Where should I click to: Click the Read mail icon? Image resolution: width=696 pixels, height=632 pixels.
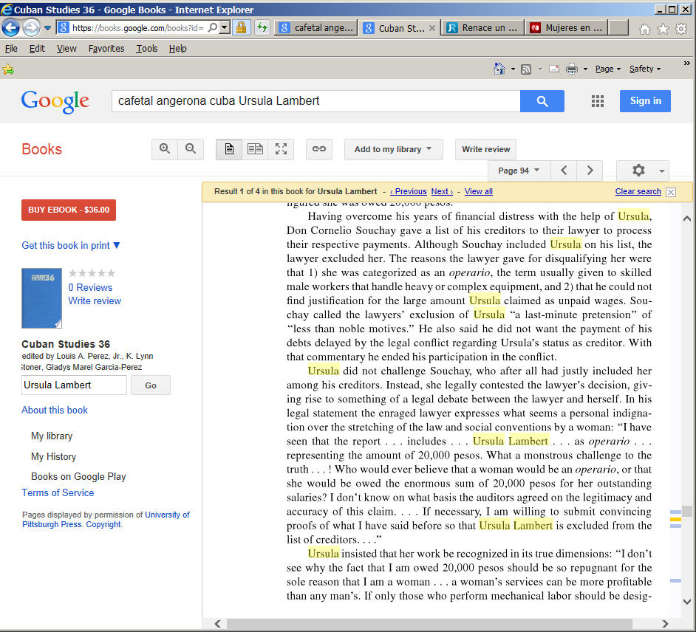coord(554,69)
